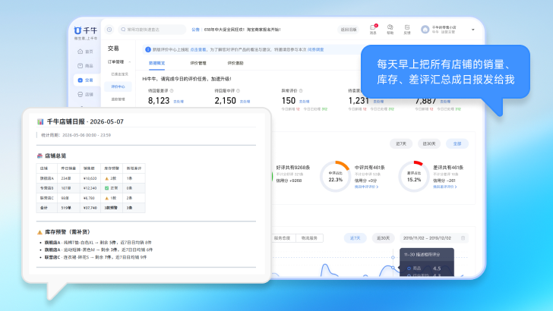Open the 已卖出宝贝 submenu item
The width and height of the screenshot is (553, 311).
[119, 74]
